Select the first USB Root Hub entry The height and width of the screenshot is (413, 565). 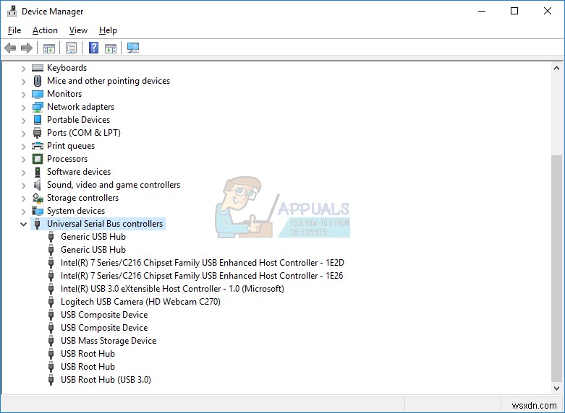88,353
